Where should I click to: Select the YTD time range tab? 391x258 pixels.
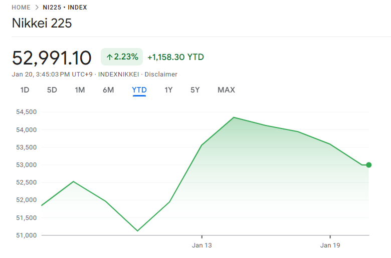click(x=139, y=90)
